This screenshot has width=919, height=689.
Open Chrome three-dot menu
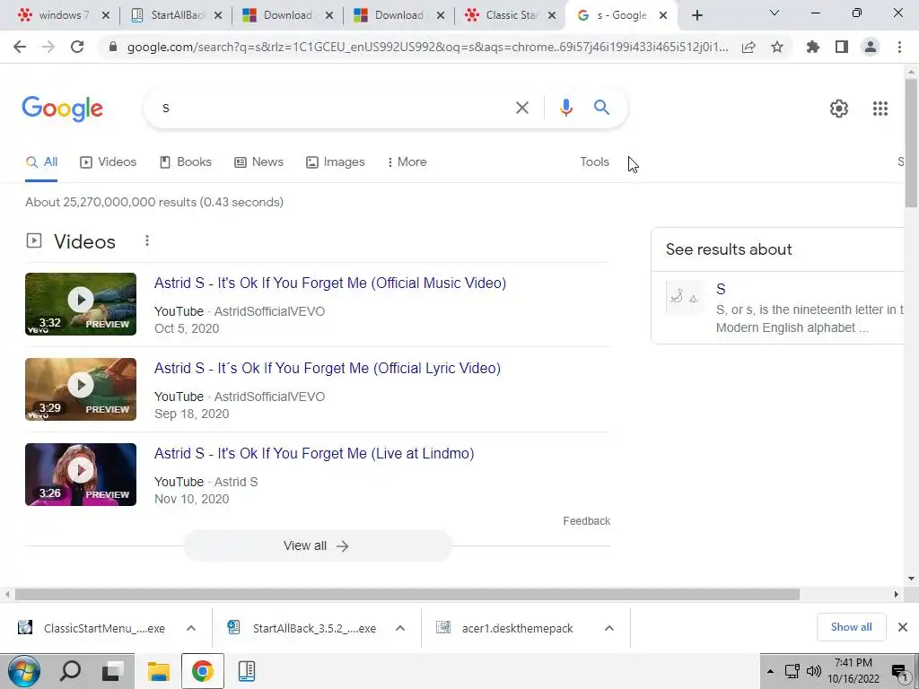point(899,47)
